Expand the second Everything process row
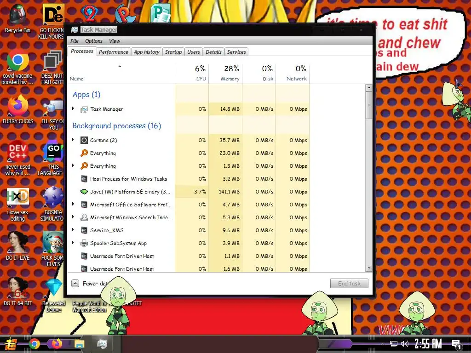This screenshot has width=471, height=353. point(73,165)
